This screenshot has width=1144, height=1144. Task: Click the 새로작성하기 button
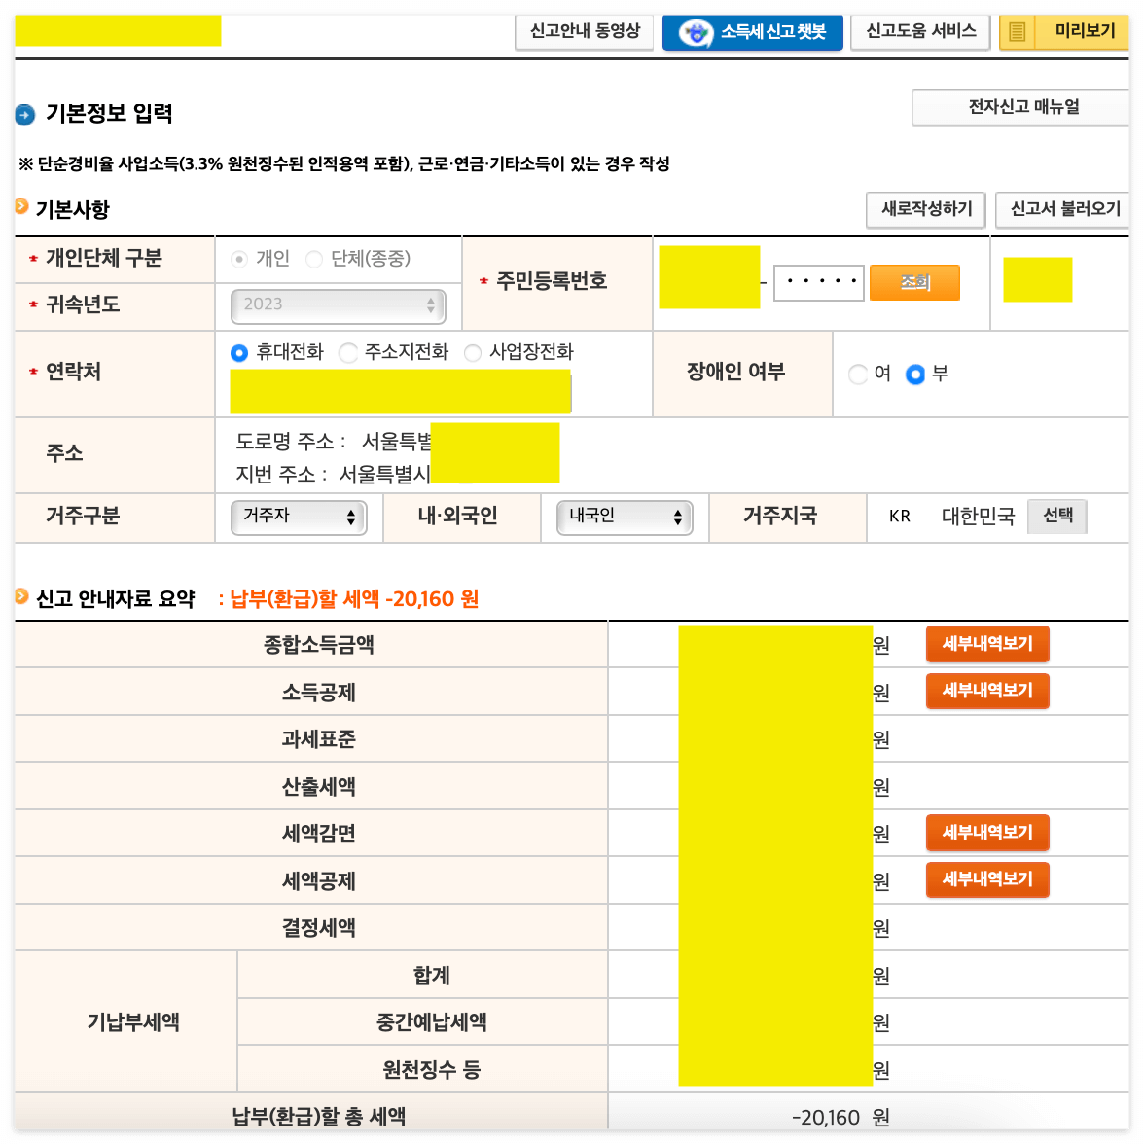tap(924, 209)
